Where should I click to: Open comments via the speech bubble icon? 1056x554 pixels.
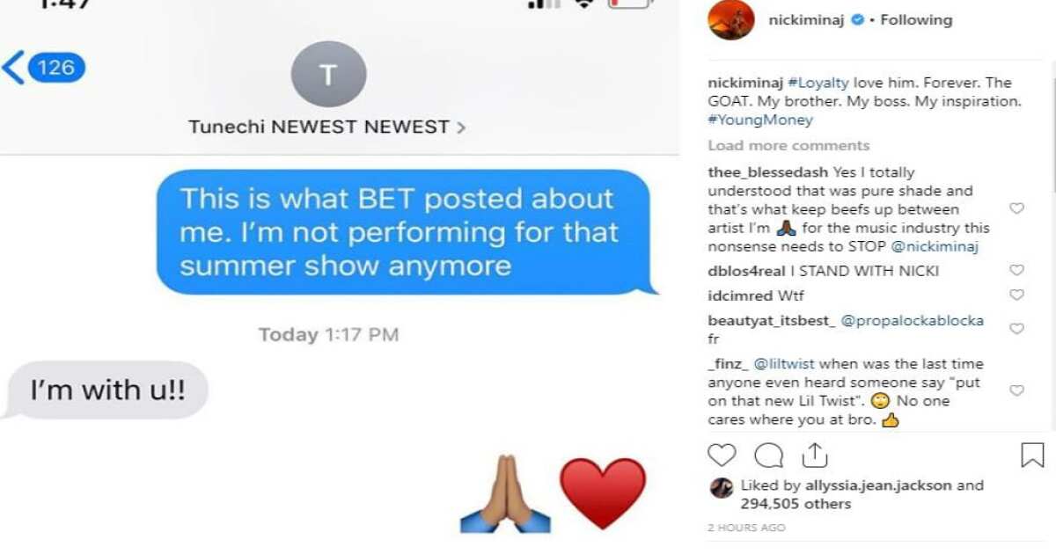coord(768,455)
